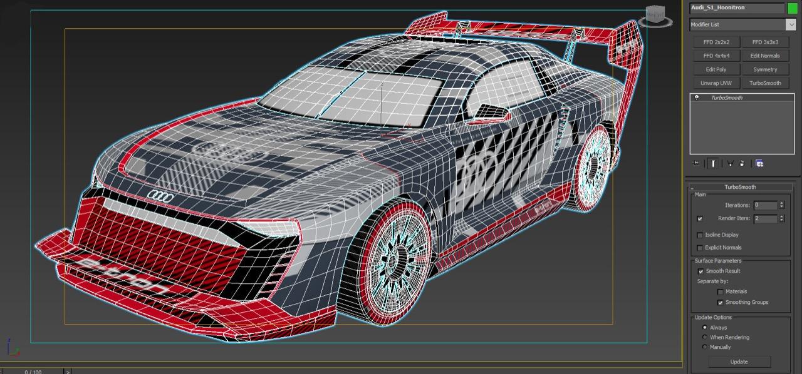Advance time slider with right arrow

pos(68,371)
